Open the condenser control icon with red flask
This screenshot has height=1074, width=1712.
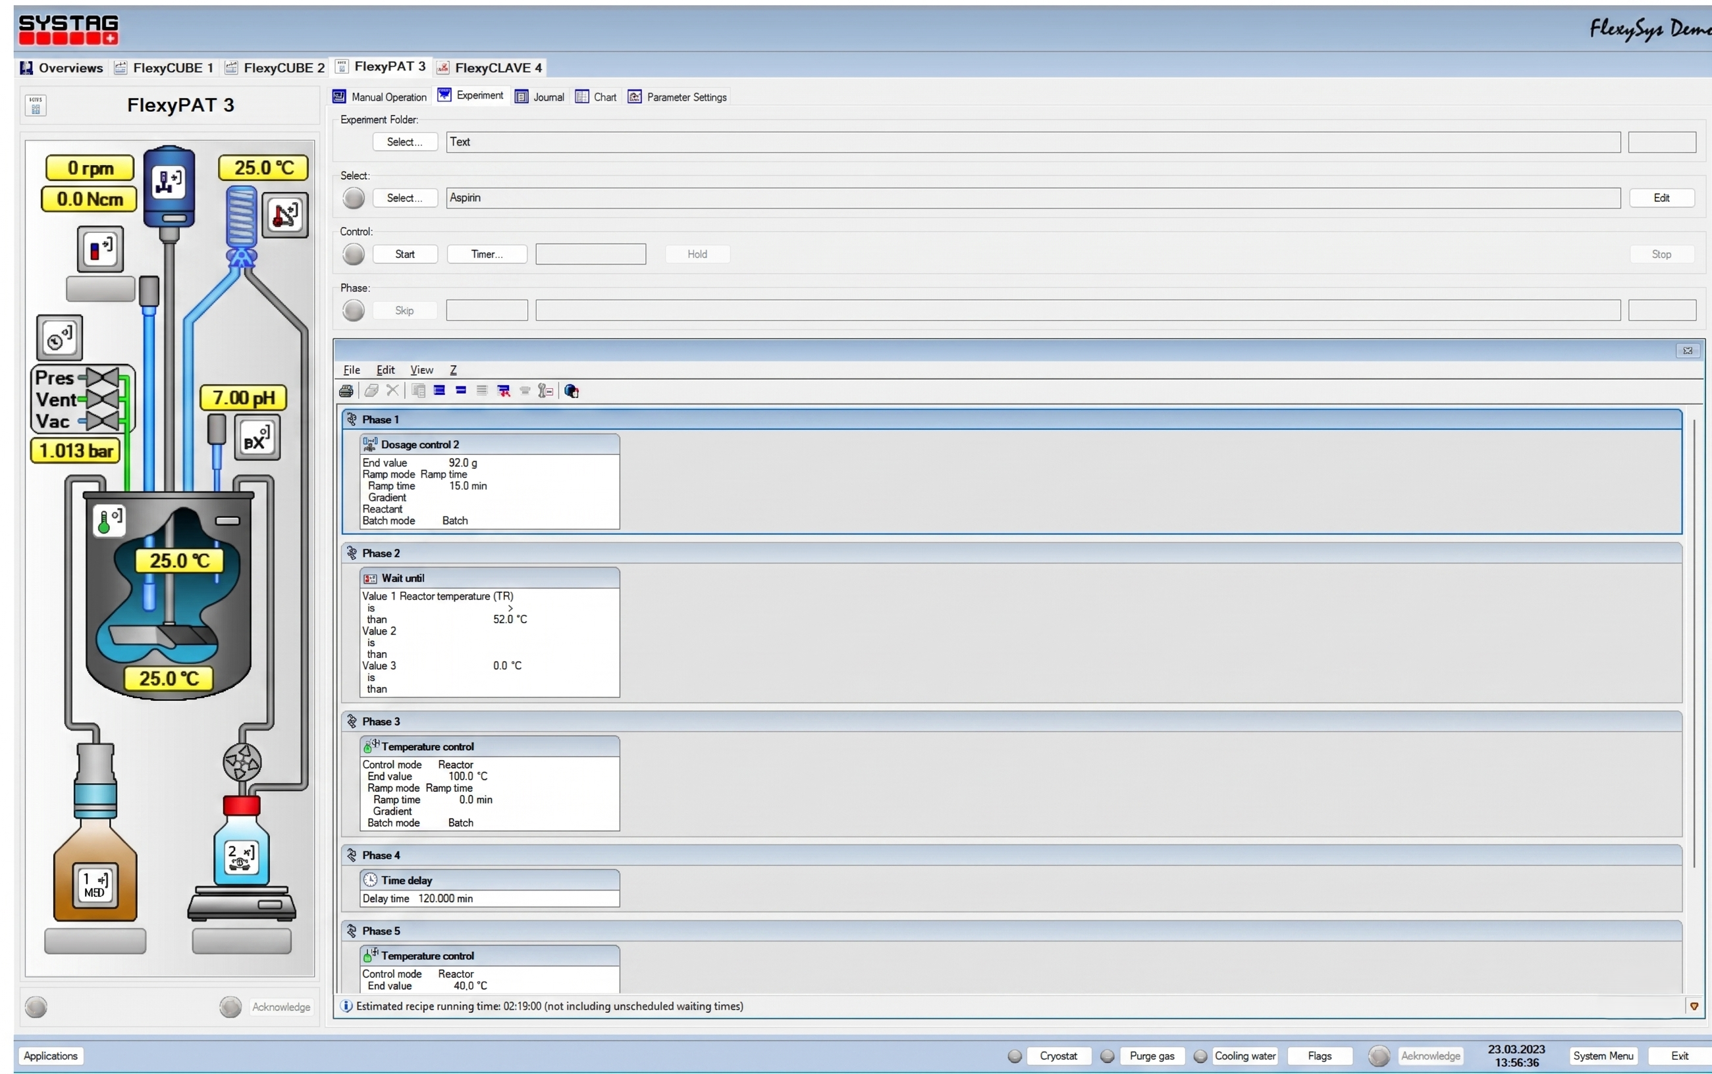tap(285, 215)
